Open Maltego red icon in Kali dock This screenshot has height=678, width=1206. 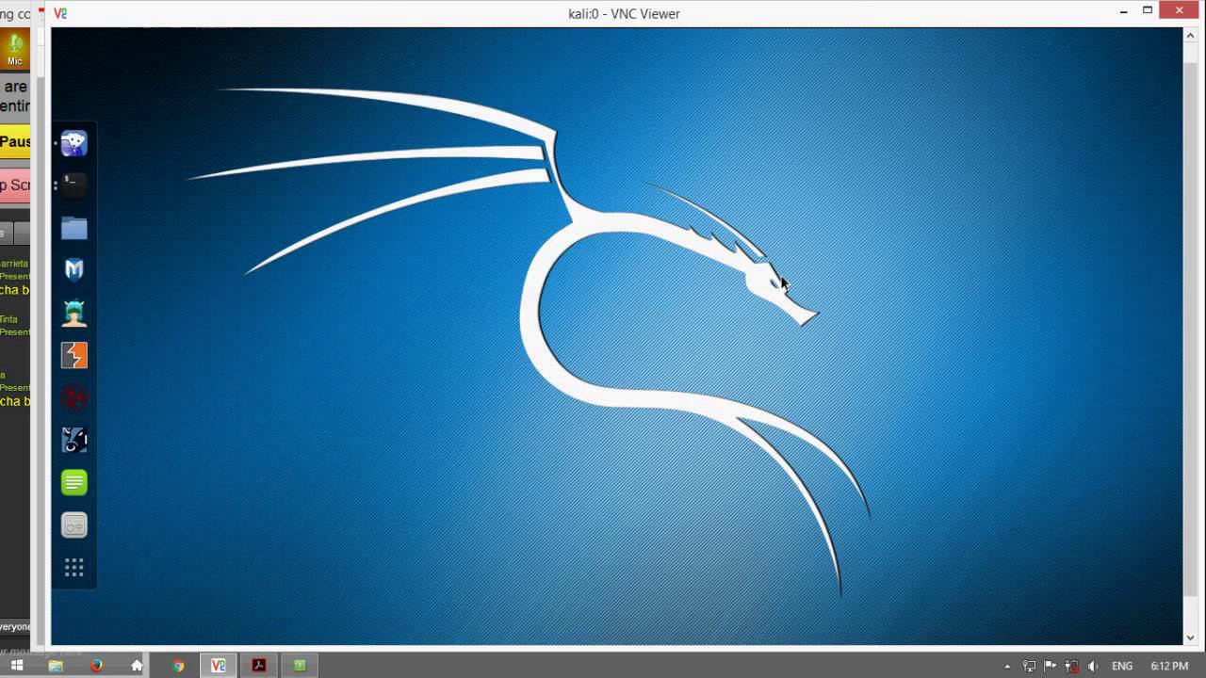coord(73,397)
